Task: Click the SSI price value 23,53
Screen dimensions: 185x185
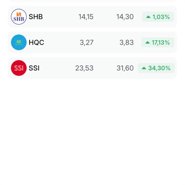Action: pos(84,68)
